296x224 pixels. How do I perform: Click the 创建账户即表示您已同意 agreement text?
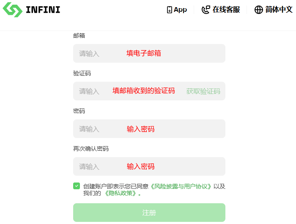(116, 186)
